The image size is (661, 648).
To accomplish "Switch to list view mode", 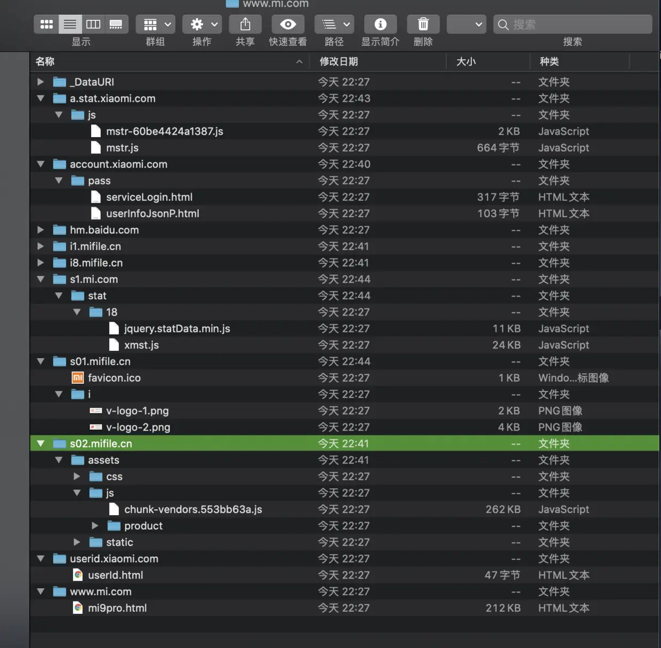I will click(x=70, y=25).
